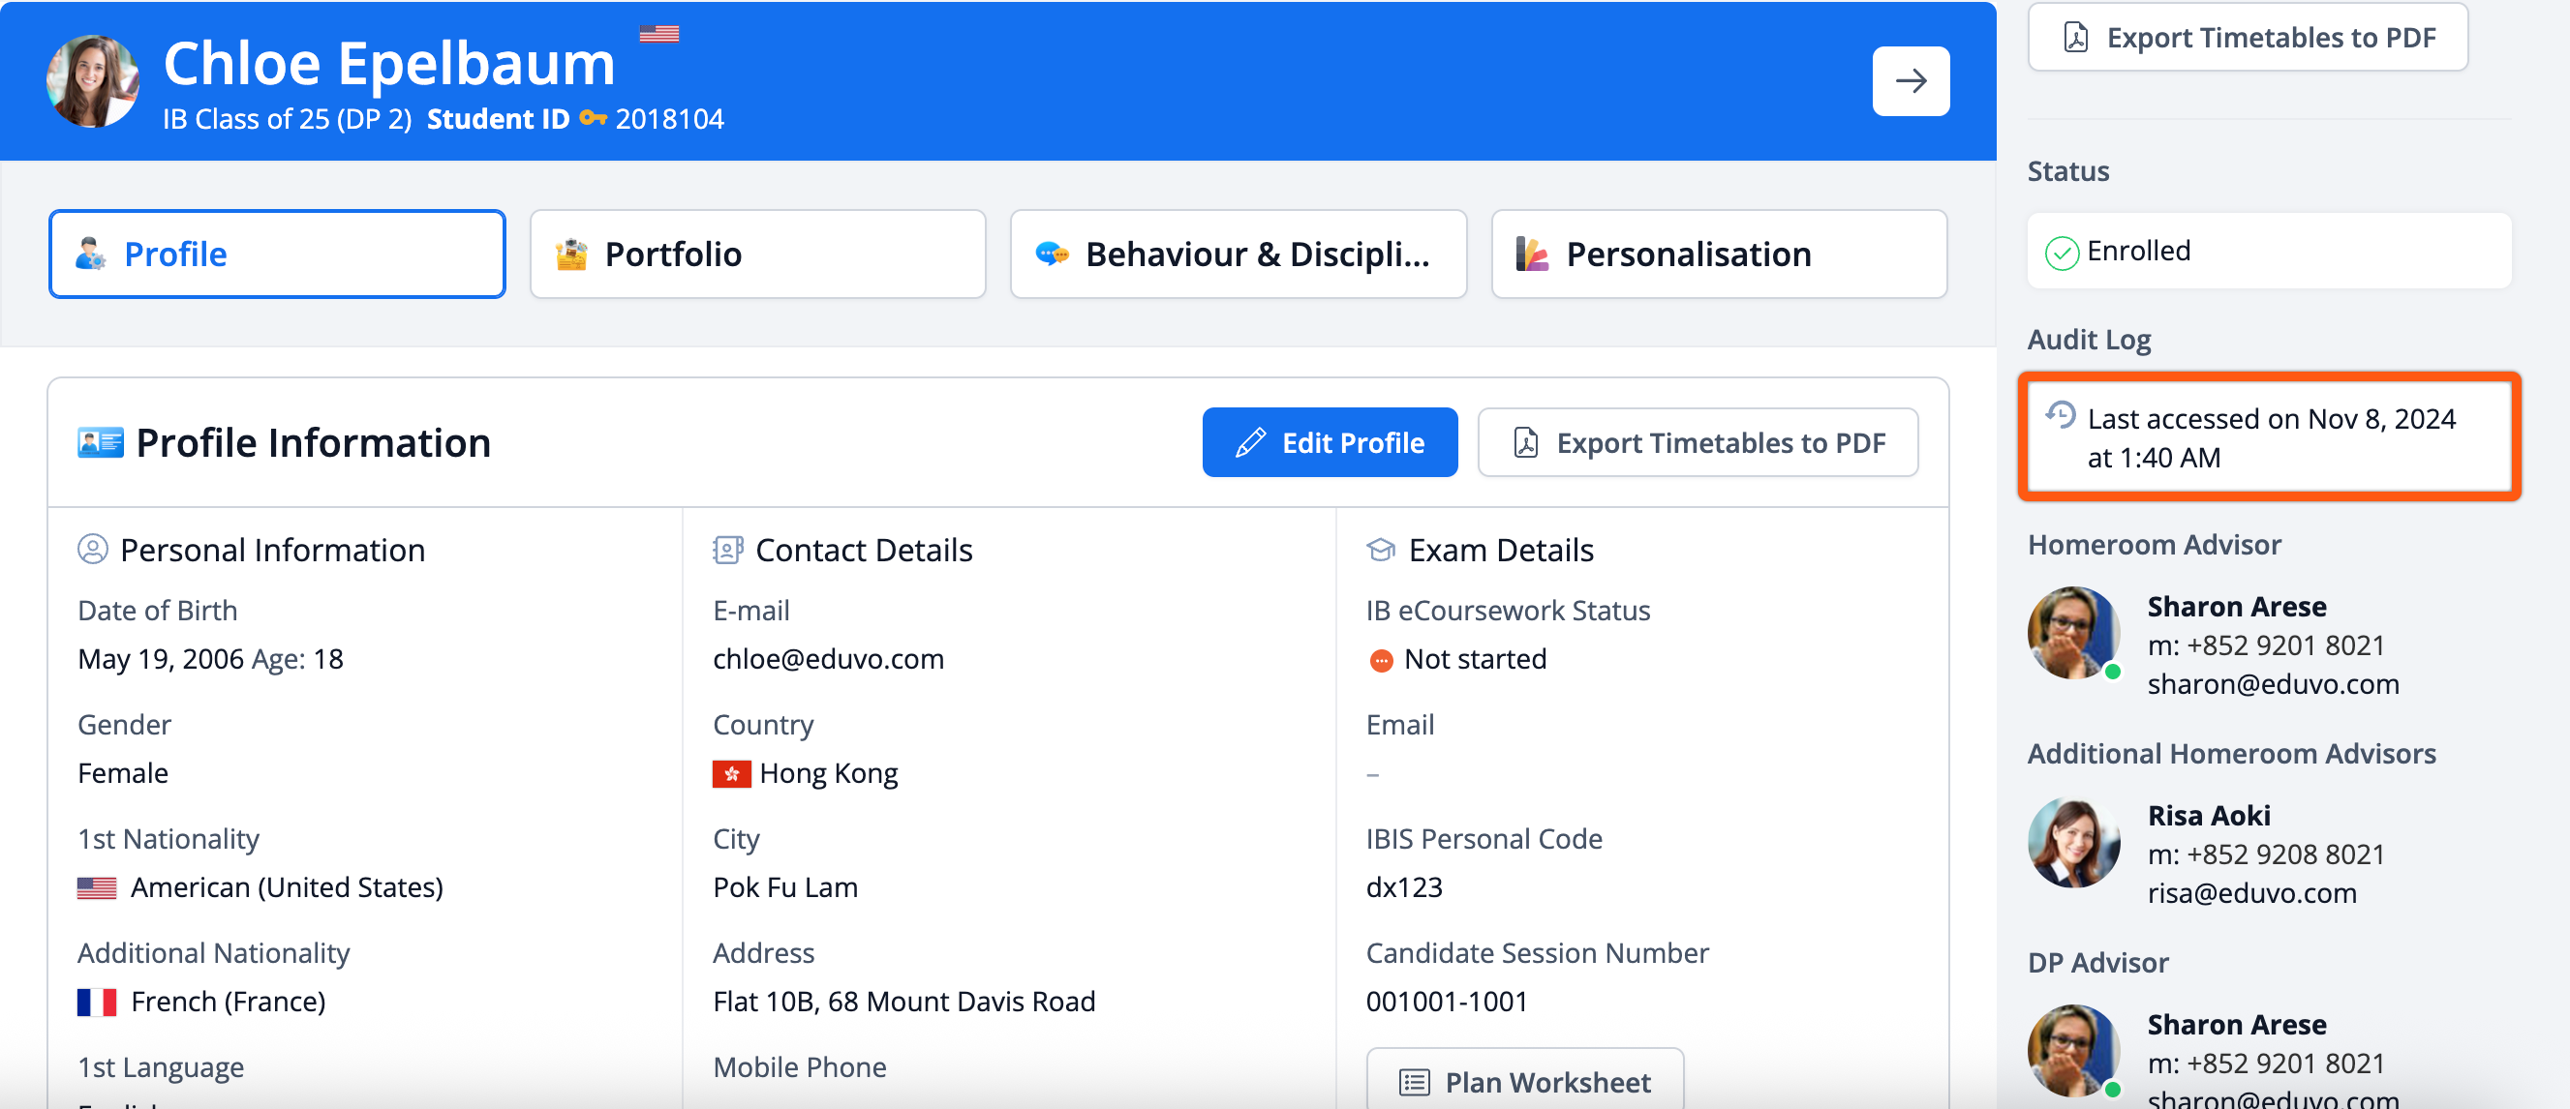Open the Last accessed audit log entry
The width and height of the screenshot is (2570, 1109).
2269,436
